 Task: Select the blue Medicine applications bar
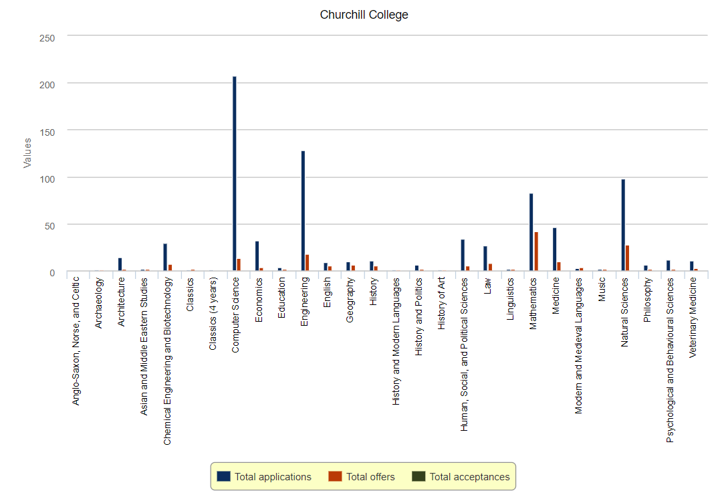click(x=554, y=250)
